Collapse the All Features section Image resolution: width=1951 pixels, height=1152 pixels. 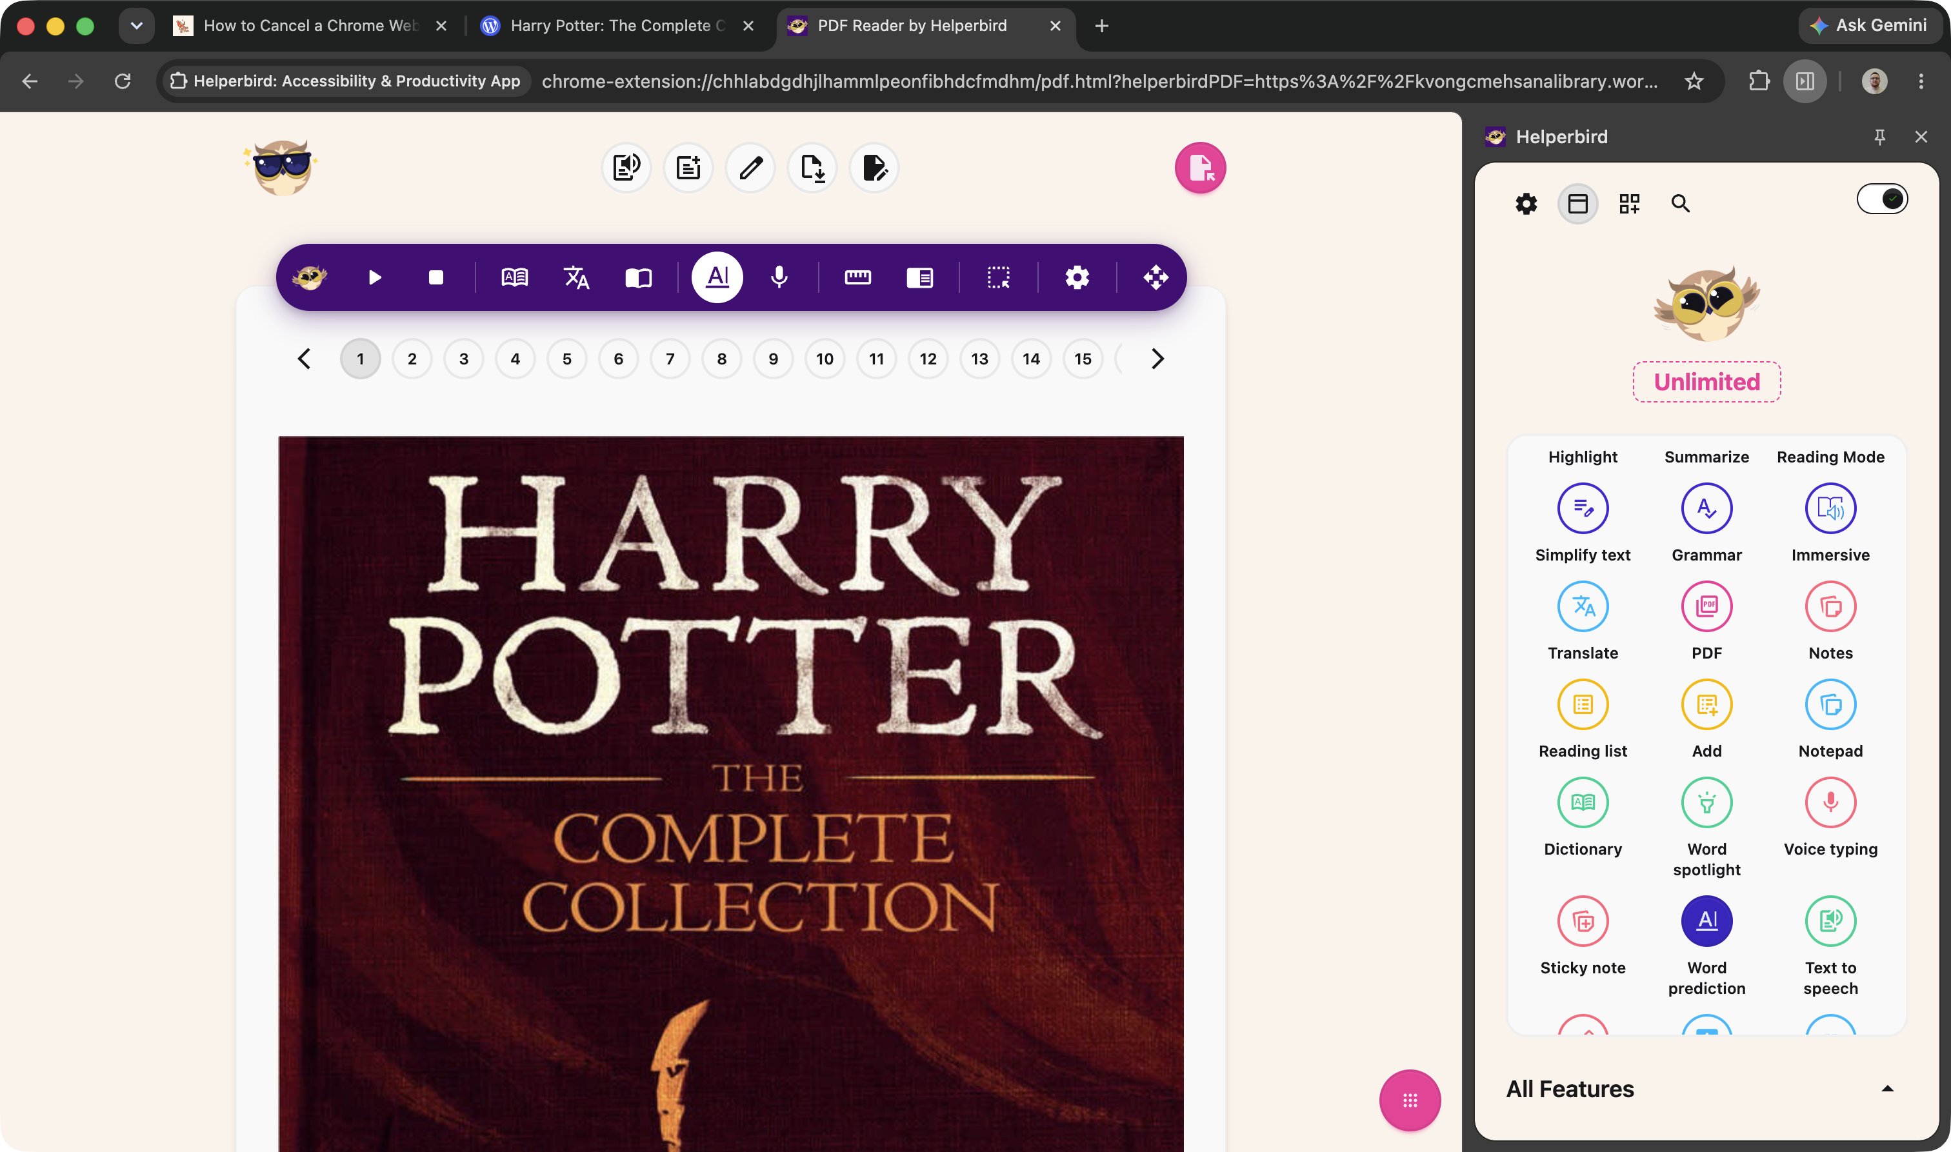(1886, 1089)
